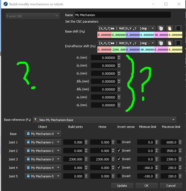Click the Cancel button

(171, 186)
